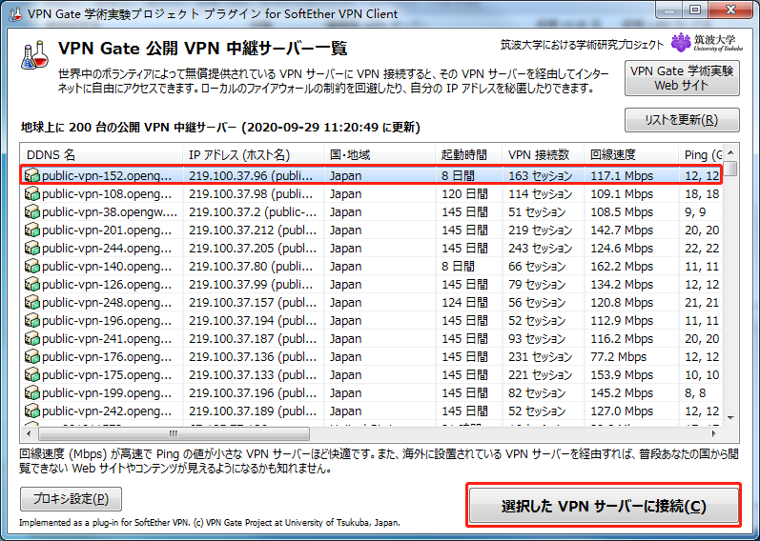Viewport: 760px width, 541px height.
Task: Select IP cell 219.100.37.80
Action: point(253,266)
